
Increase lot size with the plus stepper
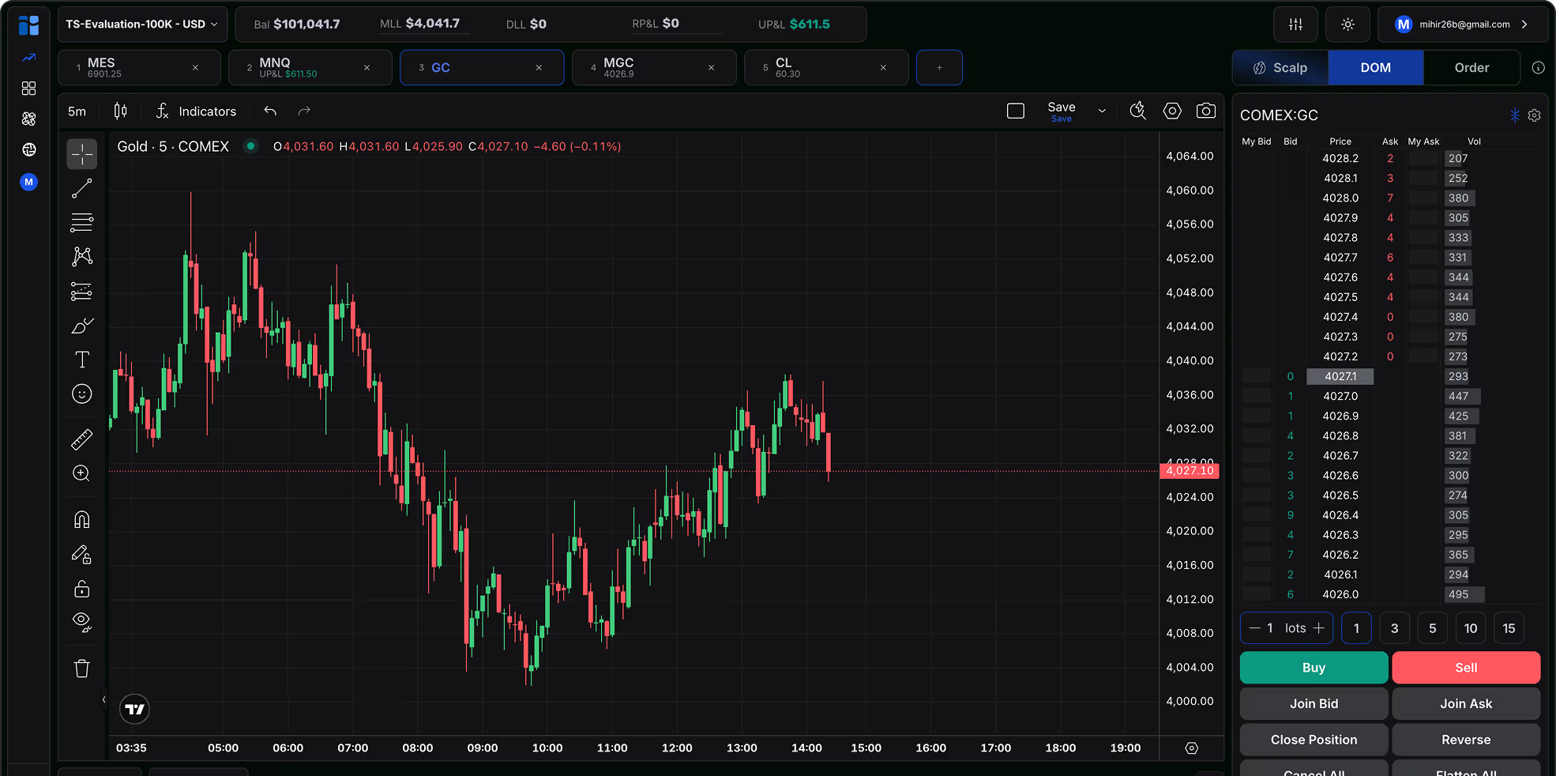click(x=1318, y=627)
